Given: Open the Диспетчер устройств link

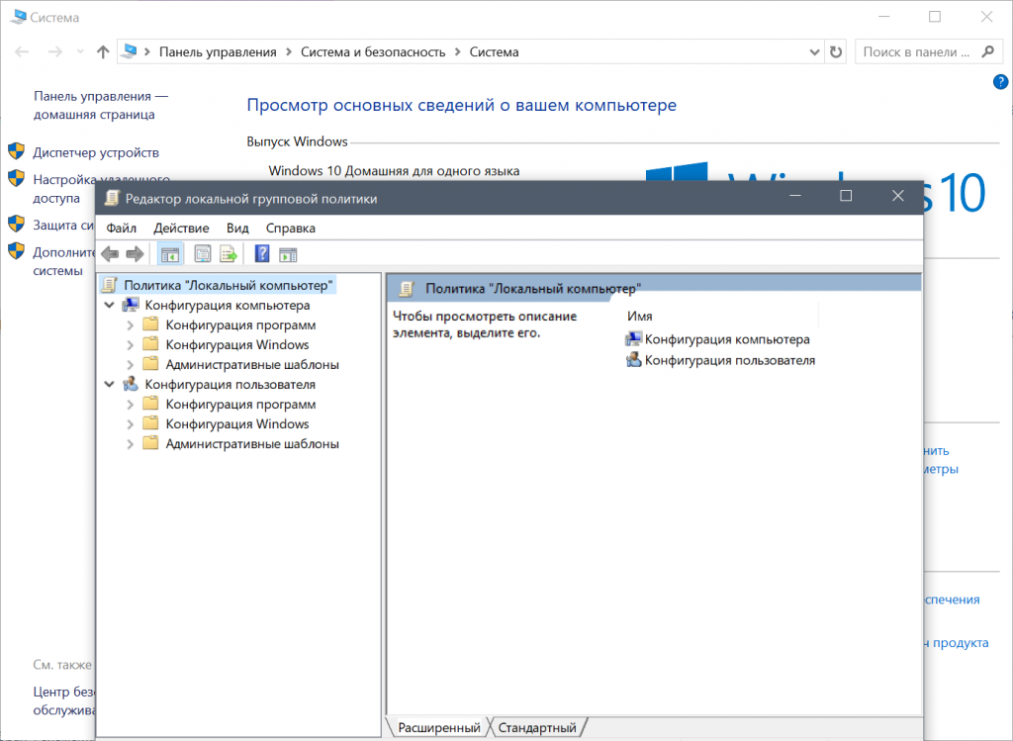Looking at the screenshot, I should 95,152.
